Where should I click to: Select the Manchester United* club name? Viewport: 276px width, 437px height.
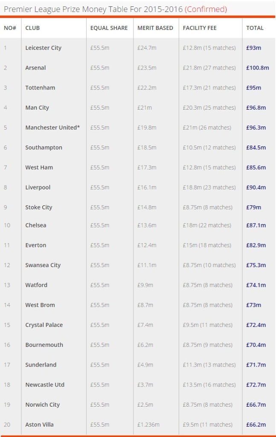click(52, 128)
